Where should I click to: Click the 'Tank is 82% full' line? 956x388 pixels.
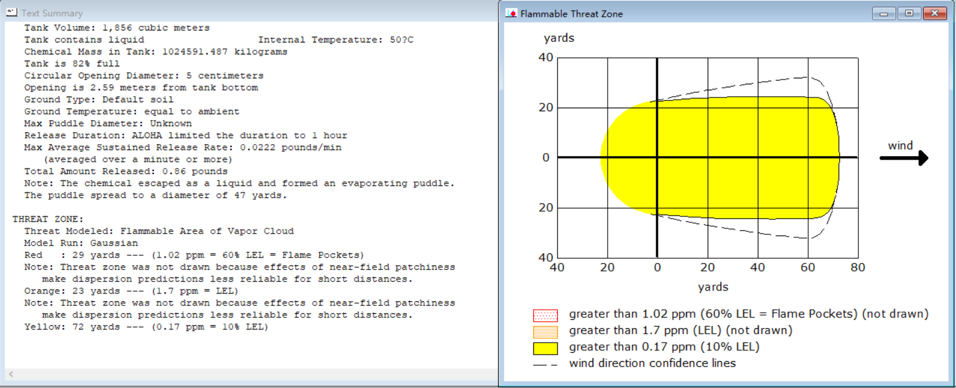72,63
